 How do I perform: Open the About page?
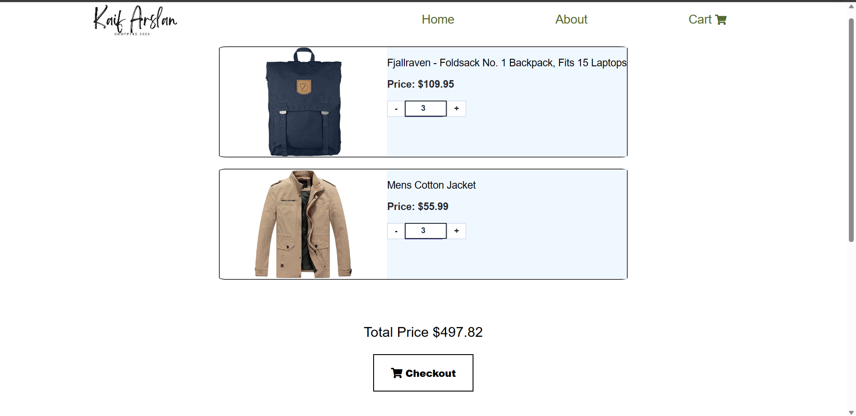pyautogui.click(x=571, y=19)
